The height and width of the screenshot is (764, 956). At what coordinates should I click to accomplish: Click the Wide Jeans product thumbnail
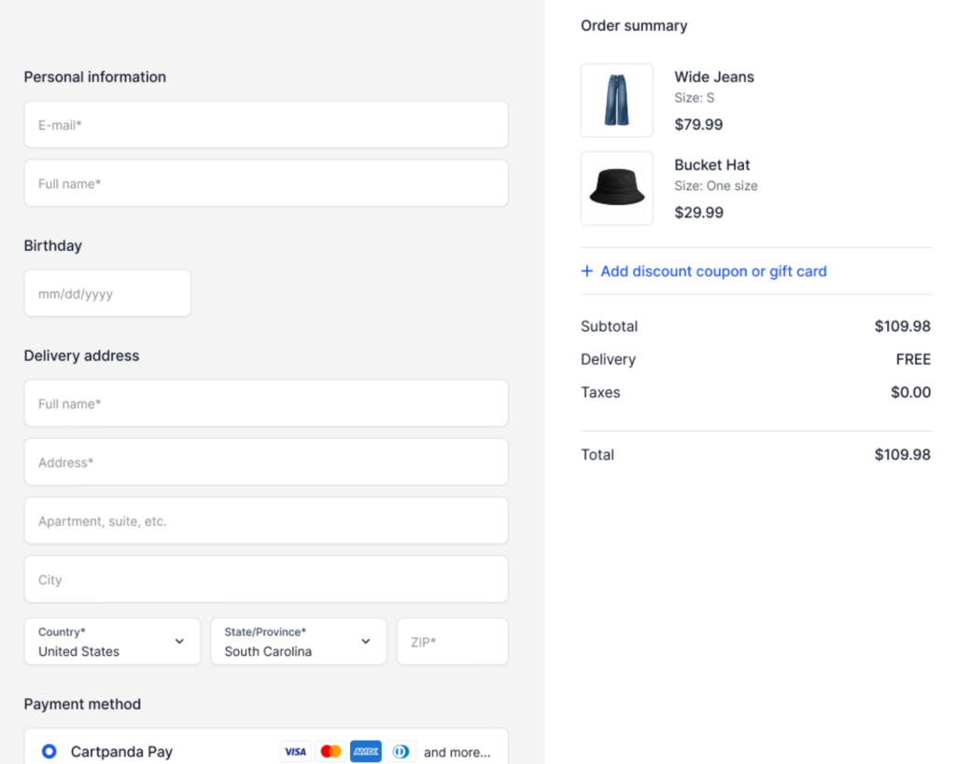pos(617,101)
